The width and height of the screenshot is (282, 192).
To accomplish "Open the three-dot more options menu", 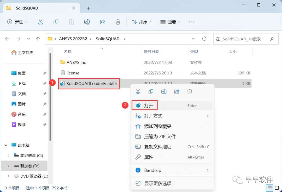I will [x=192, y=22].
